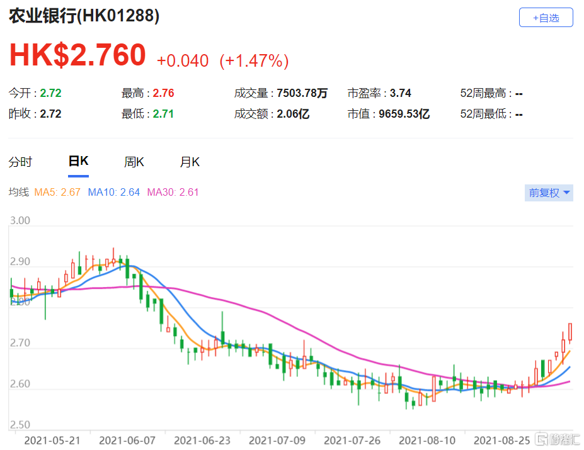Click the change value +0.040

(x=183, y=60)
